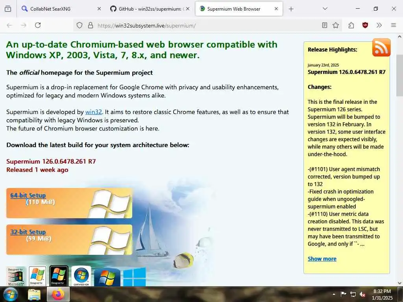Viewport: 403px width, 302px height.
Task: Expand release notes with Show more
Action: [x=322, y=259]
